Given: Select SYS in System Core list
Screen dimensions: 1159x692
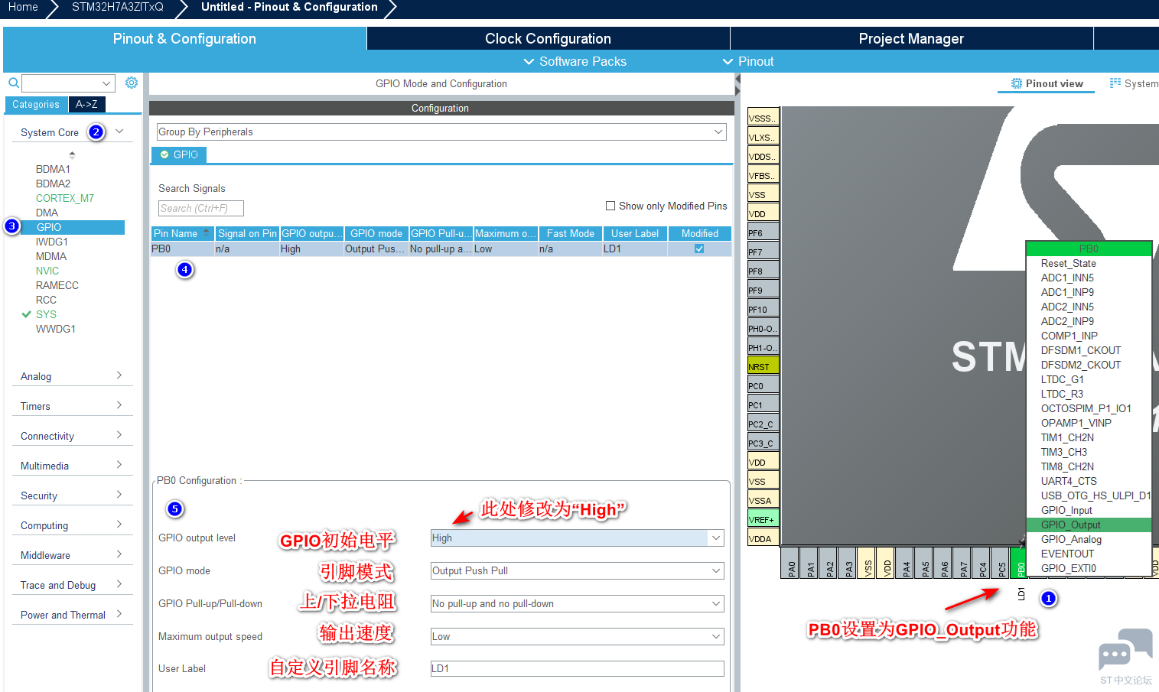Looking at the screenshot, I should click(46, 314).
